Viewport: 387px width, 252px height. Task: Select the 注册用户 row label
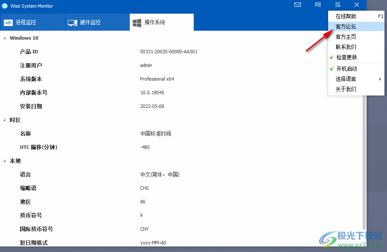31,65
